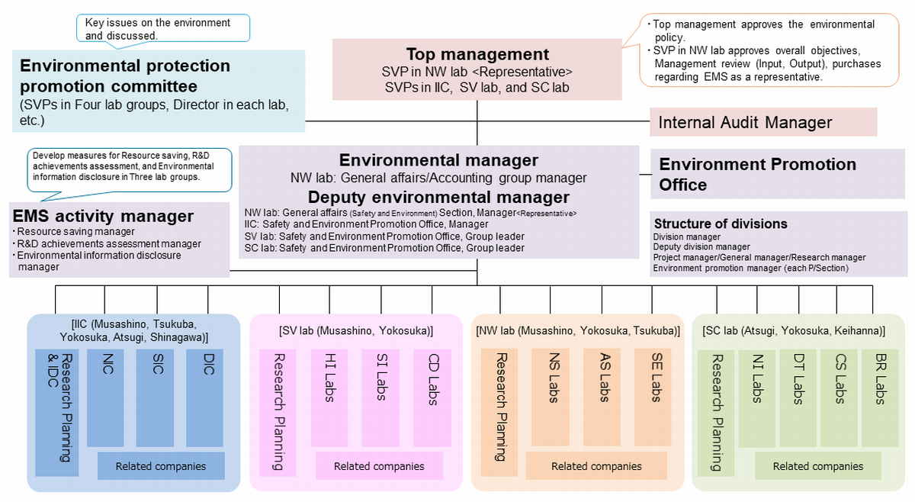This screenshot has height=502, width=915.
Task: Select Environmental protection promotion committee box
Action: [x=159, y=88]
